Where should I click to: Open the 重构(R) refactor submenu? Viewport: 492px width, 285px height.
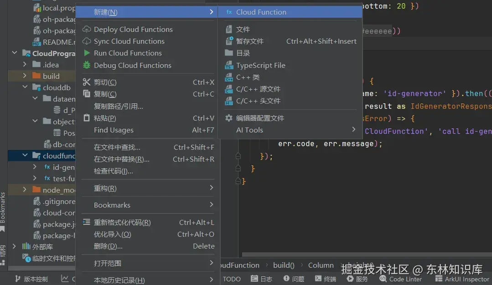pyautogui.click(x=147, y=188)
